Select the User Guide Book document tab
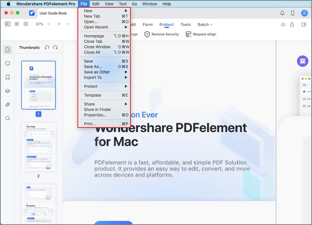This screenshot has width=312, height=225. [53, 13]
